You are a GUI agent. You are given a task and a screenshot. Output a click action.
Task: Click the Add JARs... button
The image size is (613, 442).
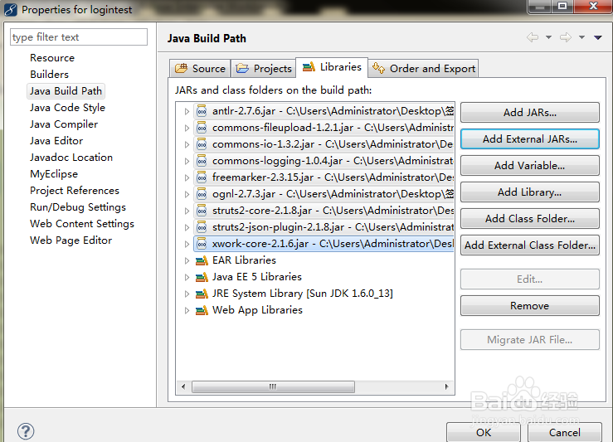(x=530, y=113)
